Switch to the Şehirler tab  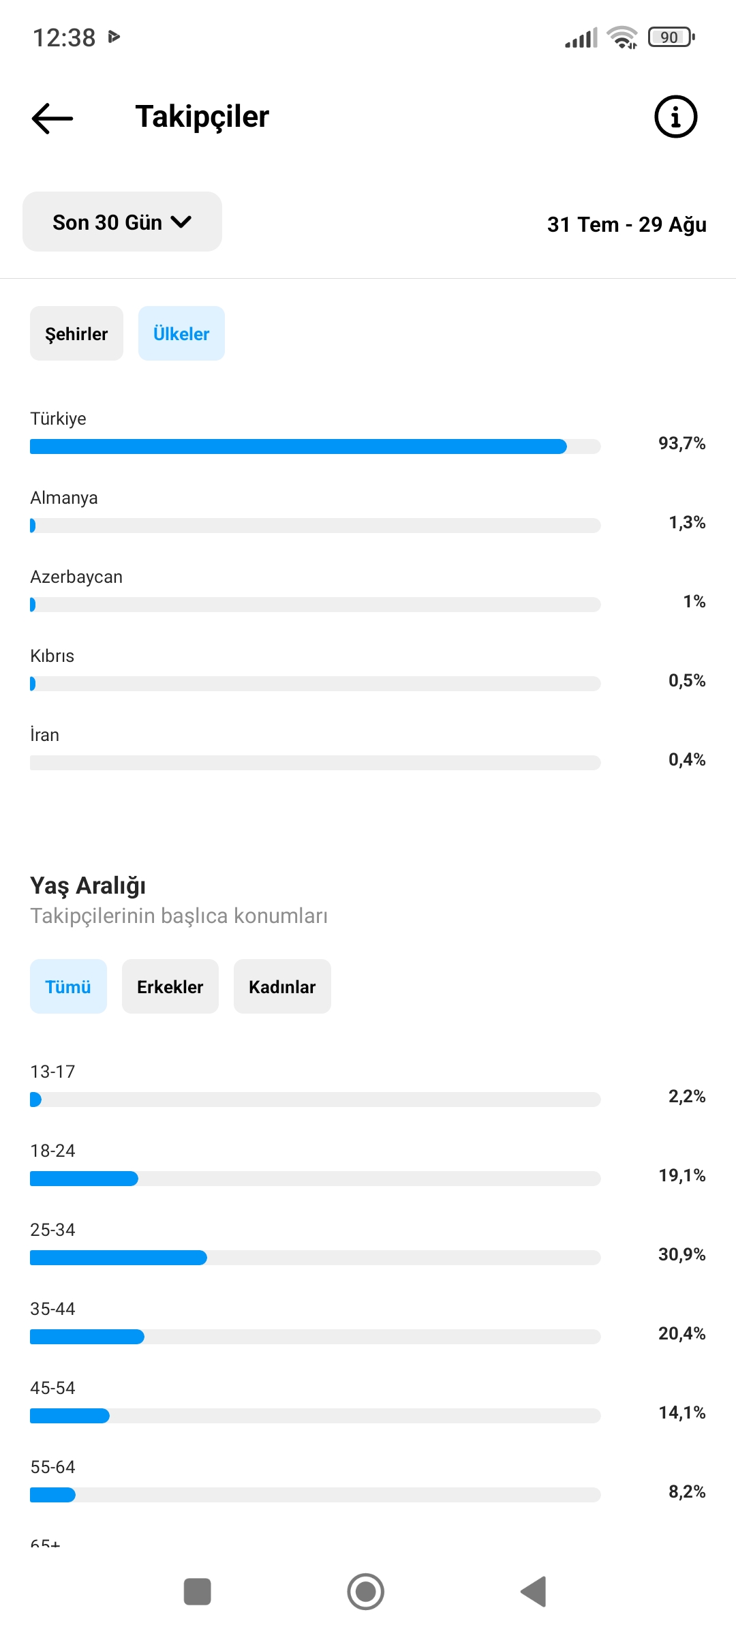pos(76,333)
